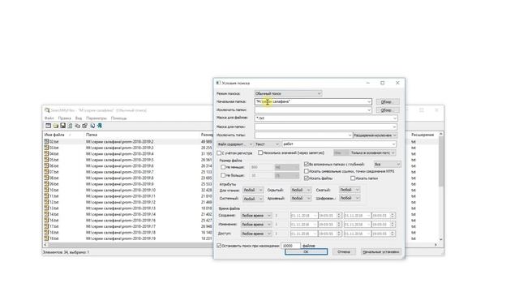This screenshot has width=519, height=292.
Task: Click the last toolbar icon with the teal figure
Action: coord(99,126)
